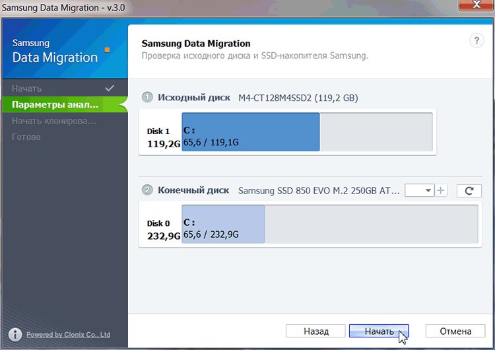Close the Samsung Data Migration window
Image resolution: width=495 pixels, height=350 pixels.
(477, 5)
